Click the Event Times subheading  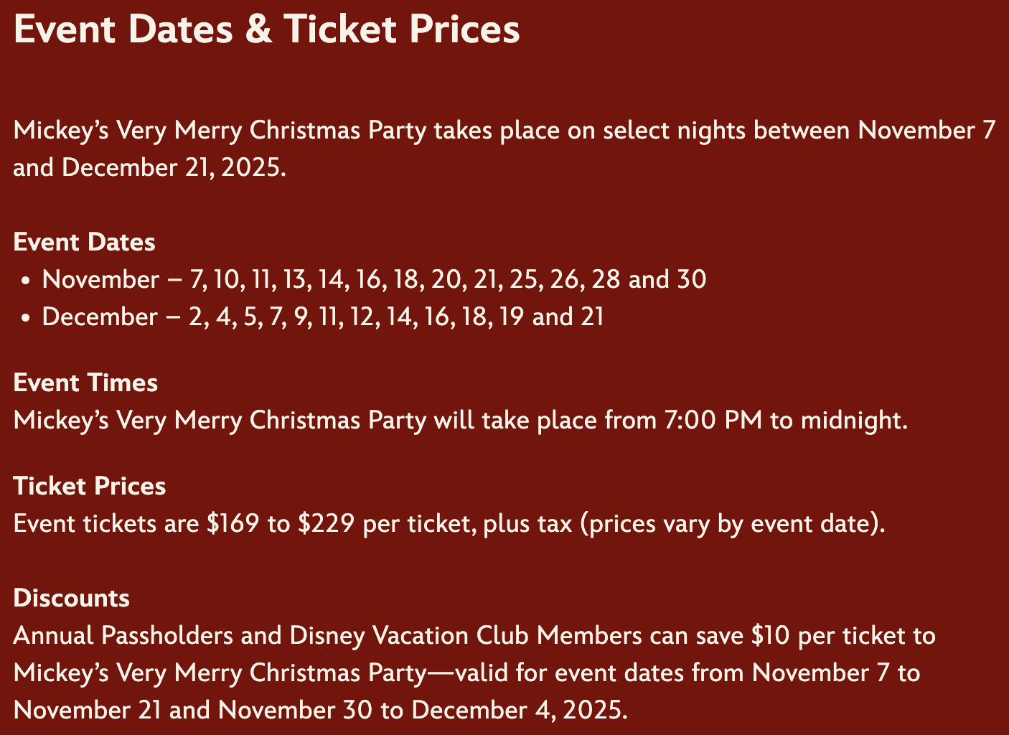(x=85, y=383)
